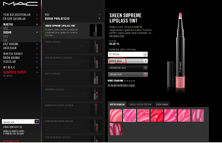The height and width of the screenshot is (143, 222).
Task: Select the dark berry shade swatch
Action: (x=116, y=129)
